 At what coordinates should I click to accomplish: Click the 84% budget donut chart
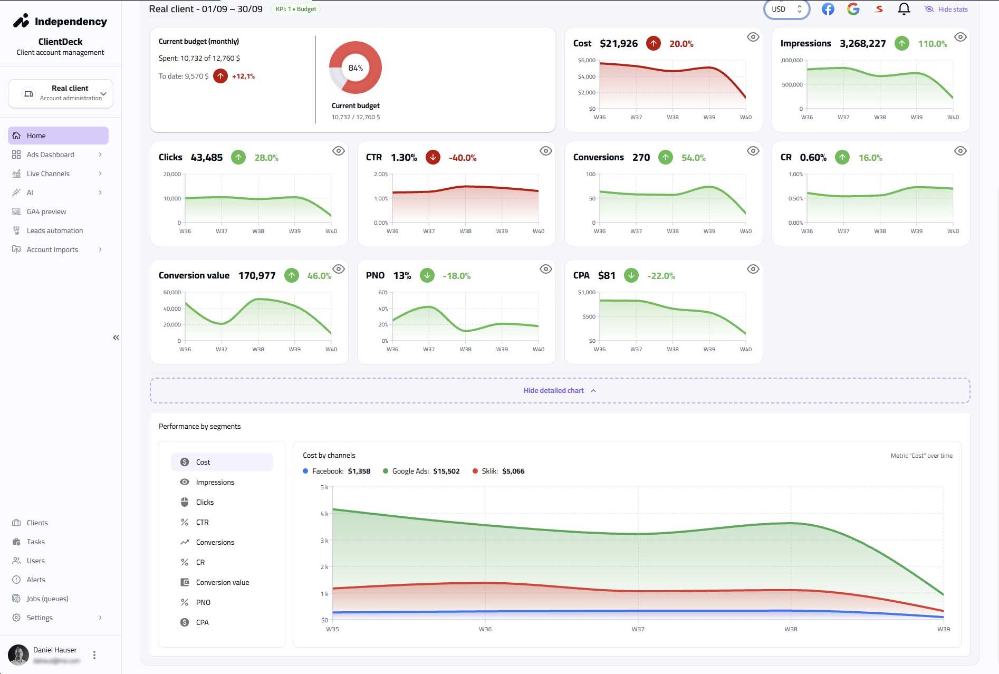[x=356, y=68]
